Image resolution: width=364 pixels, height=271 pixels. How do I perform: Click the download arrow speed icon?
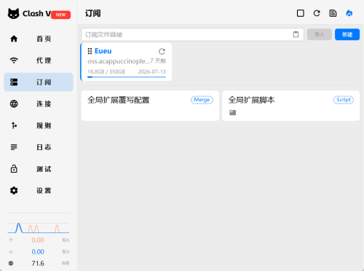pyautogui.click(x=11, y=251)
